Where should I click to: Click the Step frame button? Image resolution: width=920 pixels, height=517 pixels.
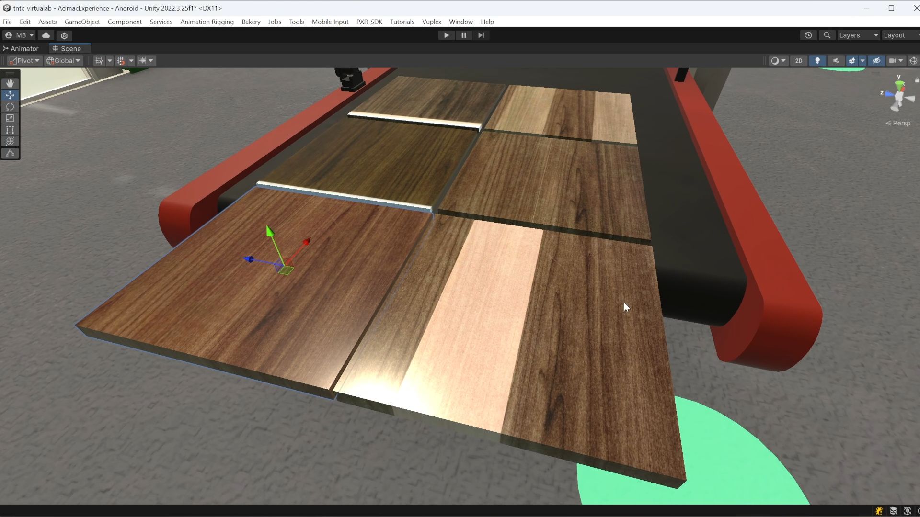[481, 35]
